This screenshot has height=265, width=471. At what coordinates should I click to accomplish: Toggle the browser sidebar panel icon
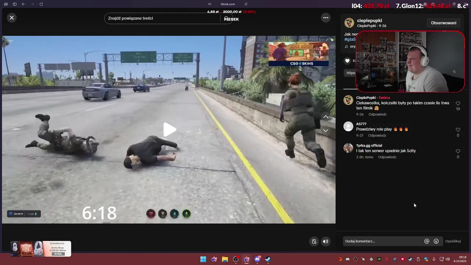[x=15, y=4]
